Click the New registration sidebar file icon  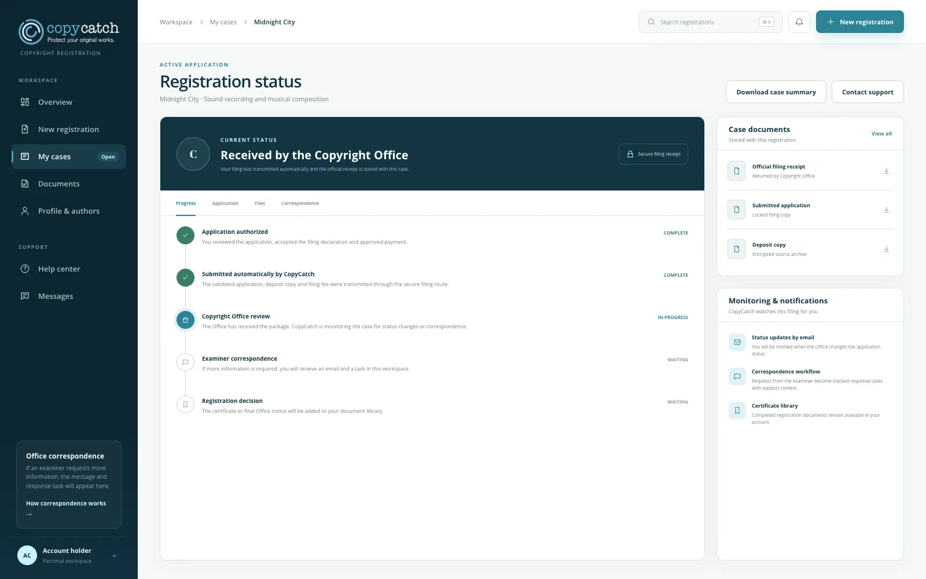pos(25,129)
